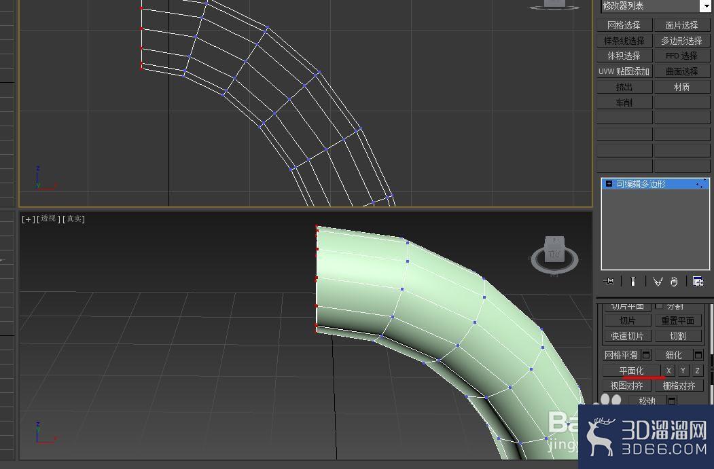This screenshot has width=714, height=469.
Task: Click 网格选择 modifier button
Action: [624, 25]
